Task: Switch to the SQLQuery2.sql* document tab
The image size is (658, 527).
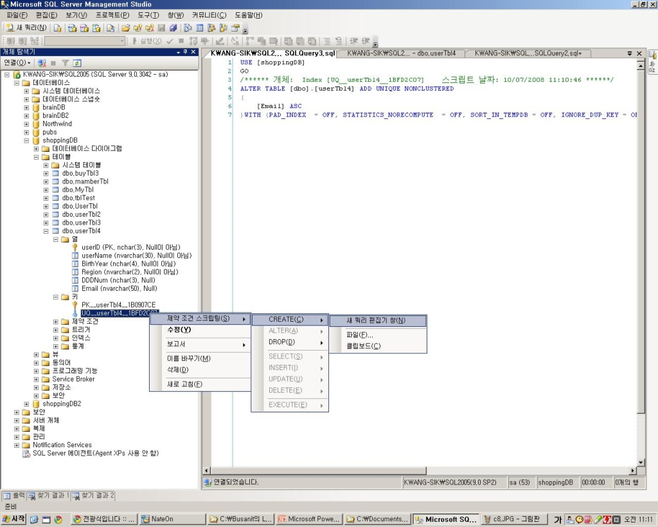Action: (528, 53)
